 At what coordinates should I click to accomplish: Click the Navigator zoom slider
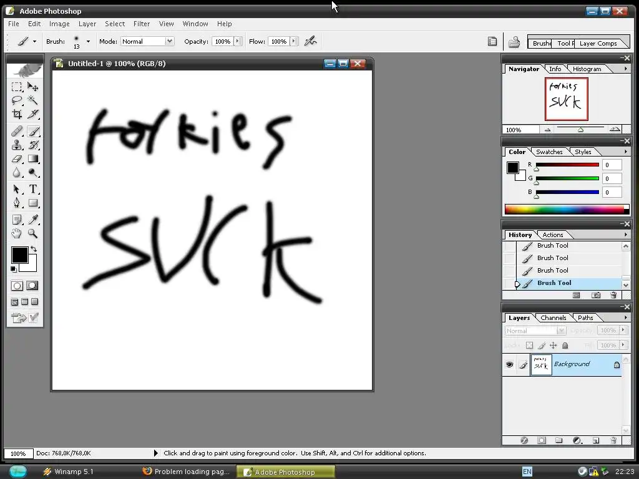point(580,130)
